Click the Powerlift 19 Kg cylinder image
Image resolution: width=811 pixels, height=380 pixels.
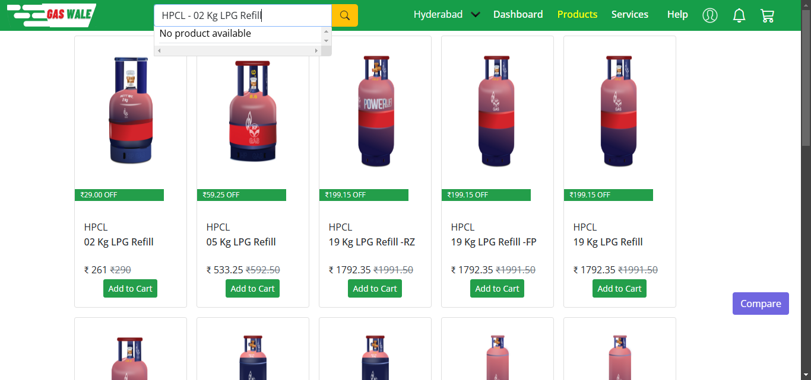pos(375,111)
